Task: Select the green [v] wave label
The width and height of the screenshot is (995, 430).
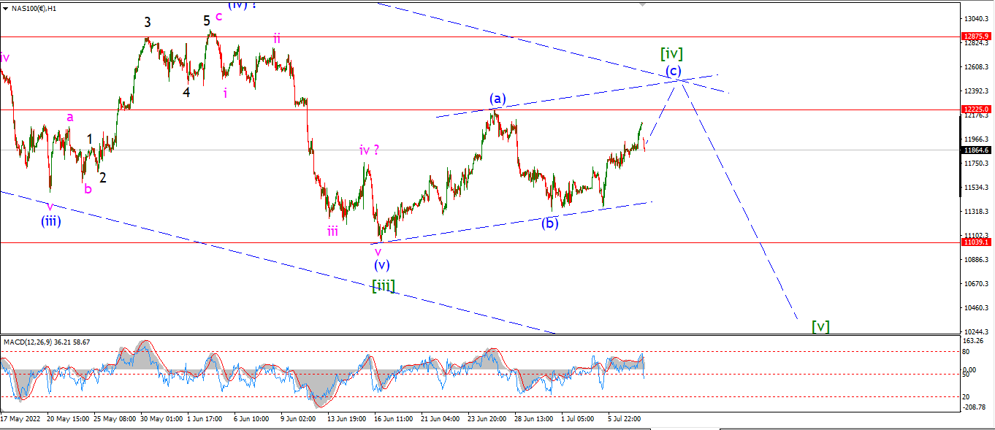Action: [820, 326]
